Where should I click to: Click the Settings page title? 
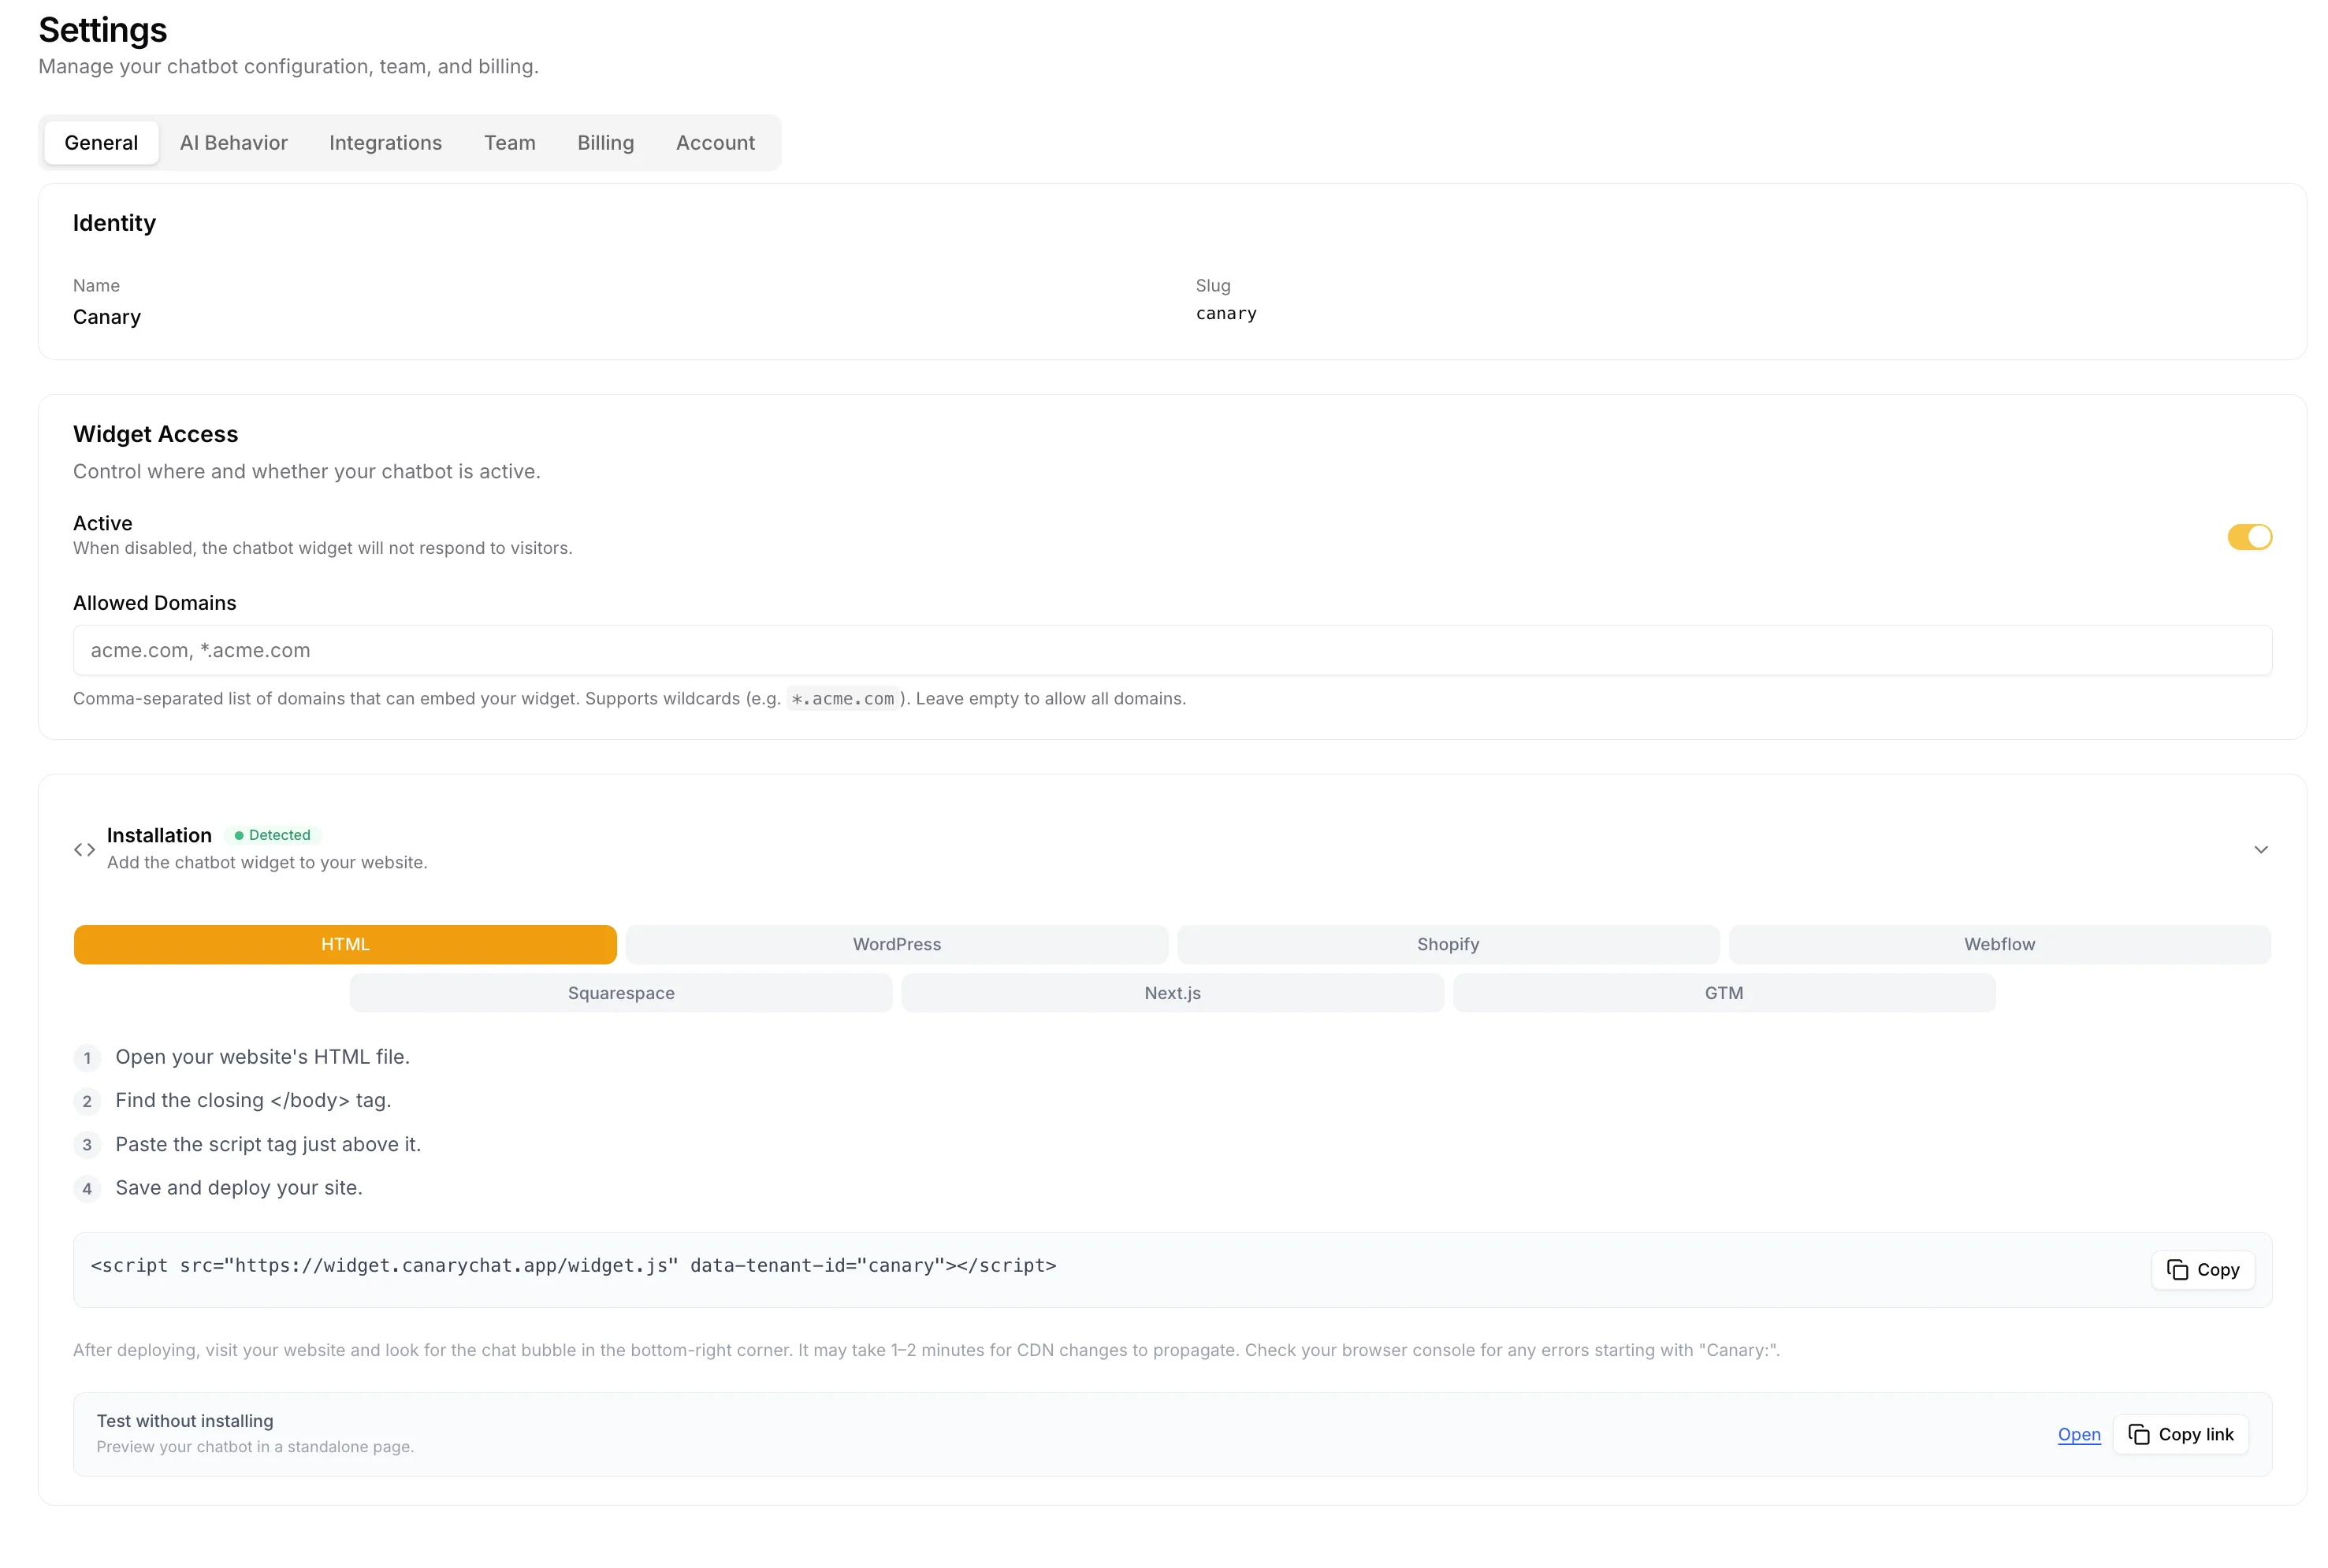(102, 30)
